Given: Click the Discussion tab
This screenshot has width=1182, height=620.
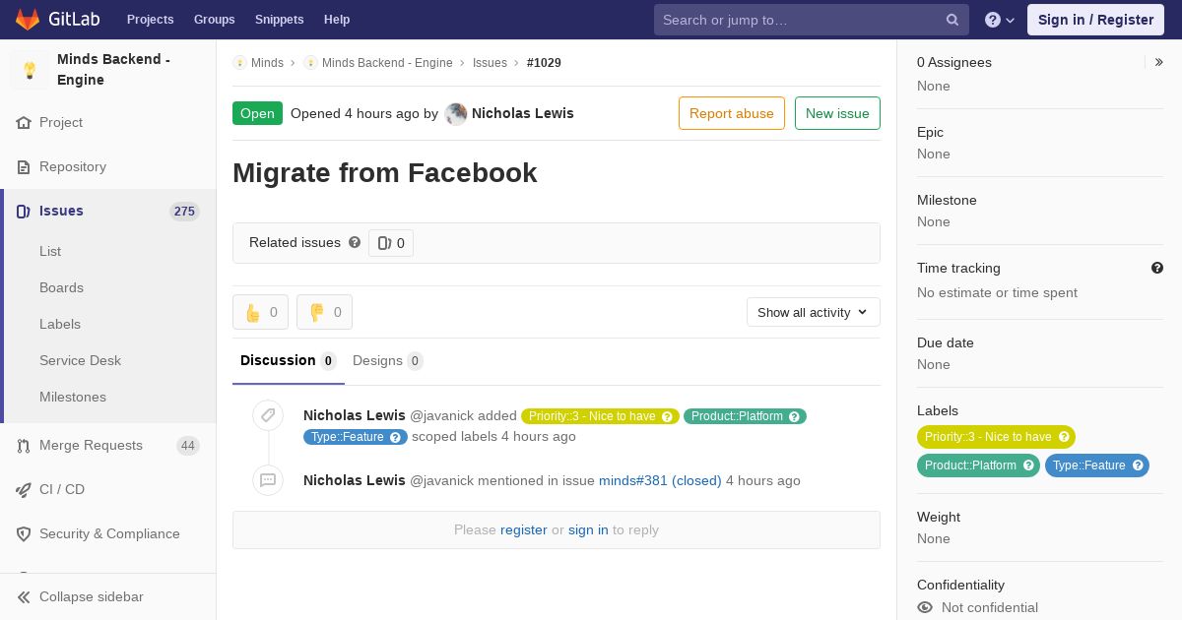Looking at the screenshot, I should click(x=288, y=360).
